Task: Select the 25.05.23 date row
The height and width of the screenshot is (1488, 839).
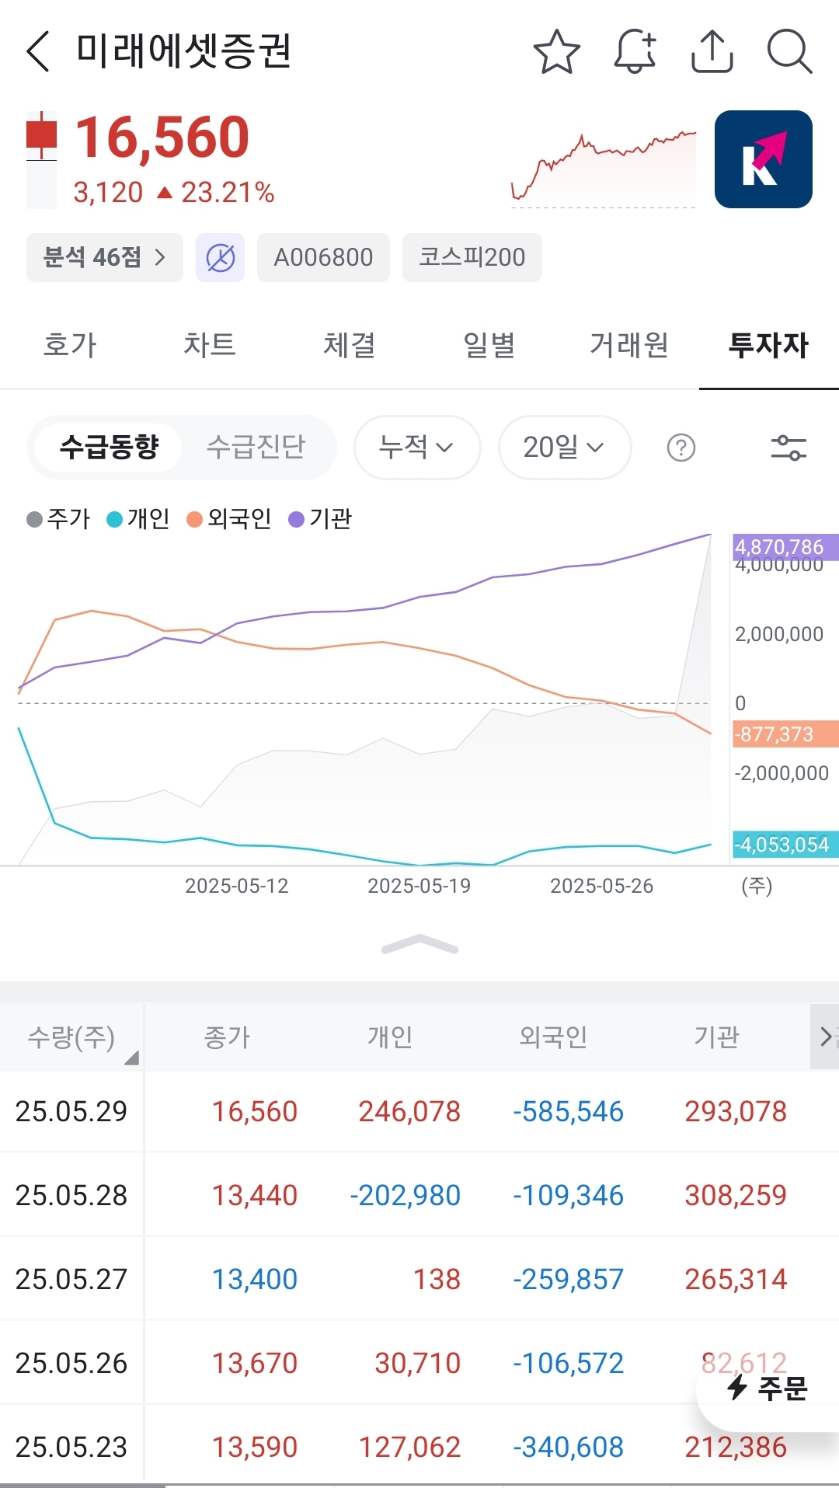Action: (x=419, y=1447)
